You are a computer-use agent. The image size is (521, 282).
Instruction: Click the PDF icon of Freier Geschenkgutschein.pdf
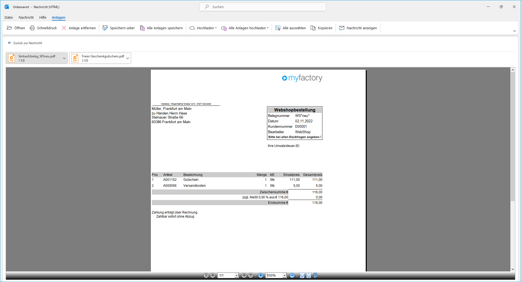75,58
